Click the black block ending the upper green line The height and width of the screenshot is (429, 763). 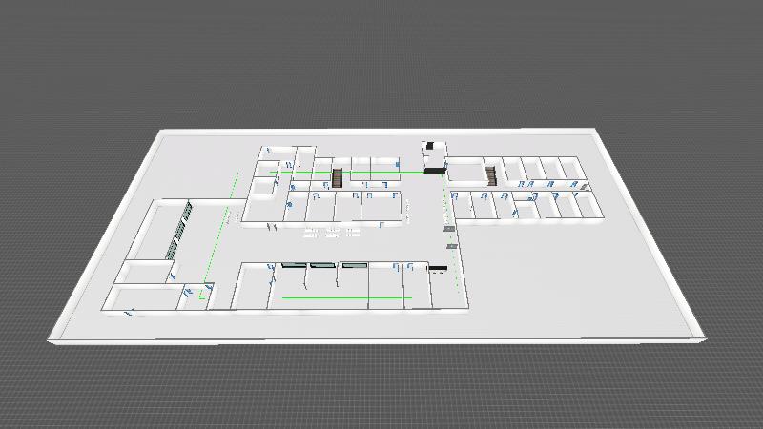click(x=434, y=171)
